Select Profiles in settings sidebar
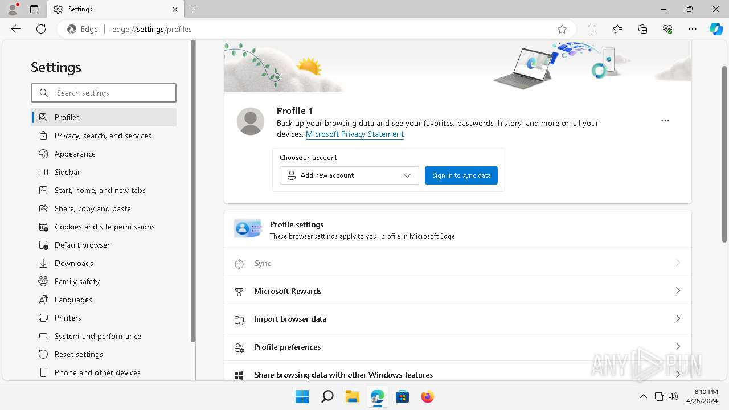 coord(104,117)
